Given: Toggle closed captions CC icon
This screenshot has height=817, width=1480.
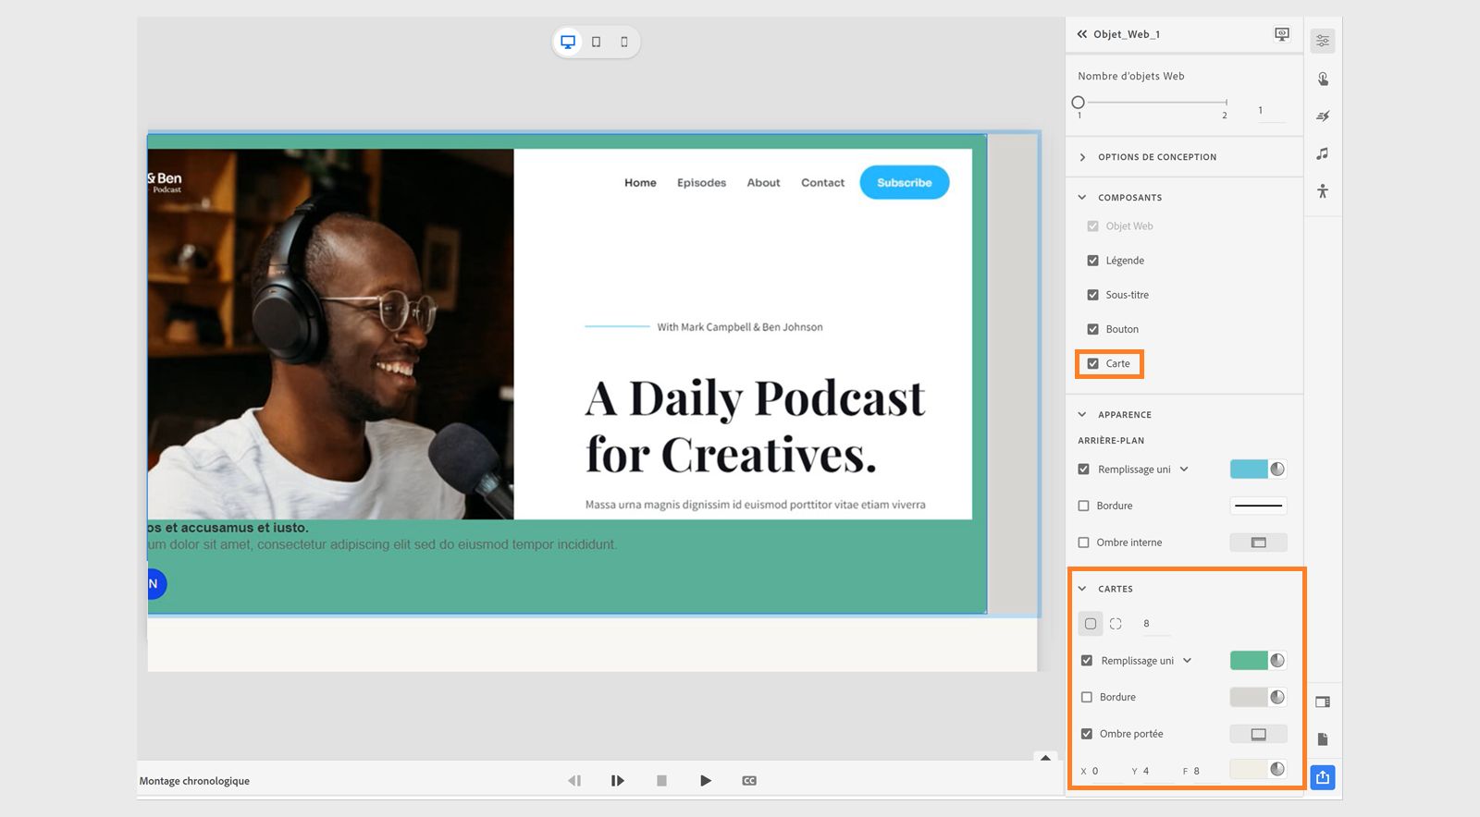Looking at the screenshot, I should [x=749, y=781].
